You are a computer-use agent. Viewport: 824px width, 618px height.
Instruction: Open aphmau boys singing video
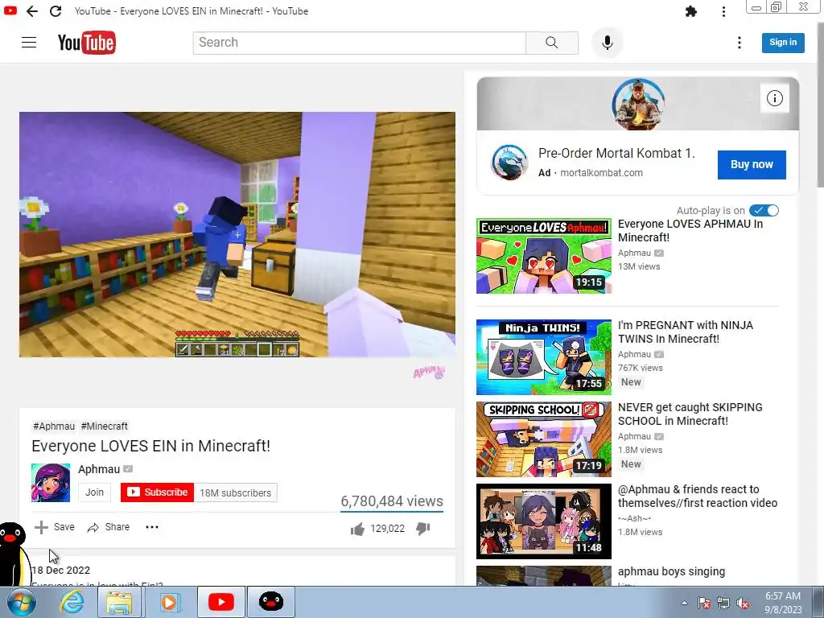671,571
